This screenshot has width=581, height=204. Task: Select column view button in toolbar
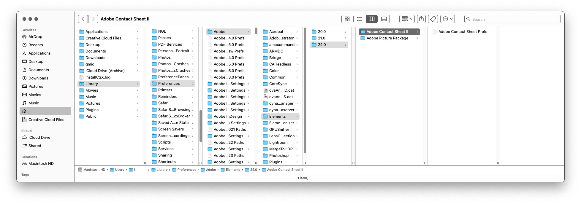[x=371, y=19]
